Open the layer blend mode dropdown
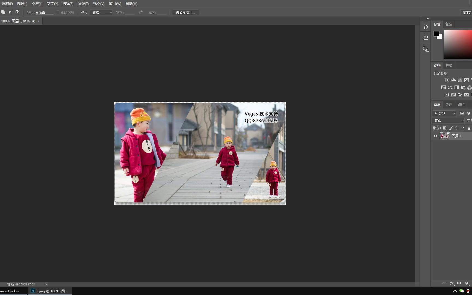This screenshot has height=295, width=472. click(449, 121)
